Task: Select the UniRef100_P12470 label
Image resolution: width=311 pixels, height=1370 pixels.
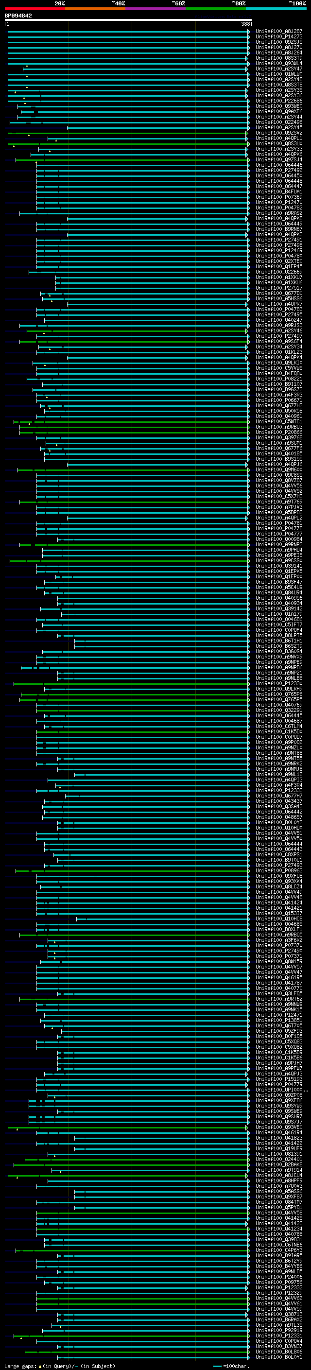Action: 279,203
